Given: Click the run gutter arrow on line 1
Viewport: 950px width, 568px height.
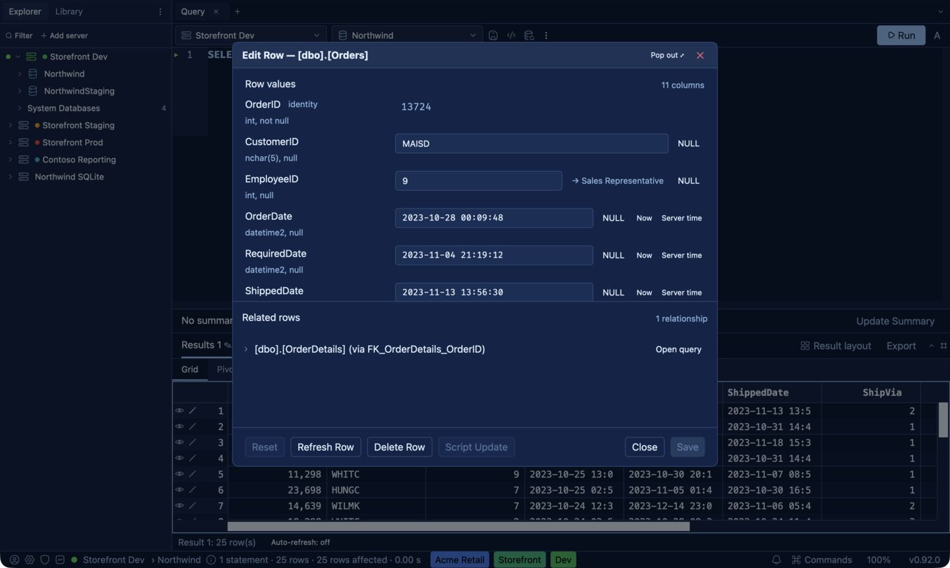Looking at the screenshot, I should (176, 55).
